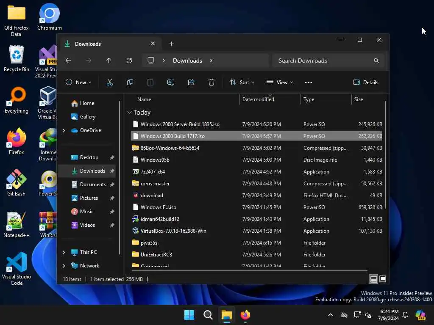Viewport: 434px width, 325px height.
Task: Close the Downloads tab
Action: [153, 44]
